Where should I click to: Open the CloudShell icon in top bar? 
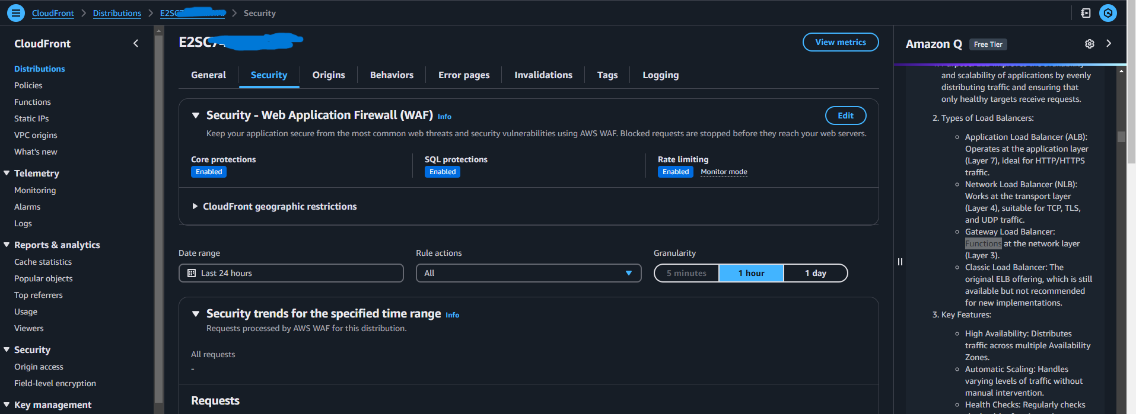1086,13
